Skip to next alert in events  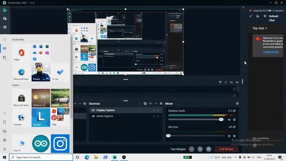231,82
